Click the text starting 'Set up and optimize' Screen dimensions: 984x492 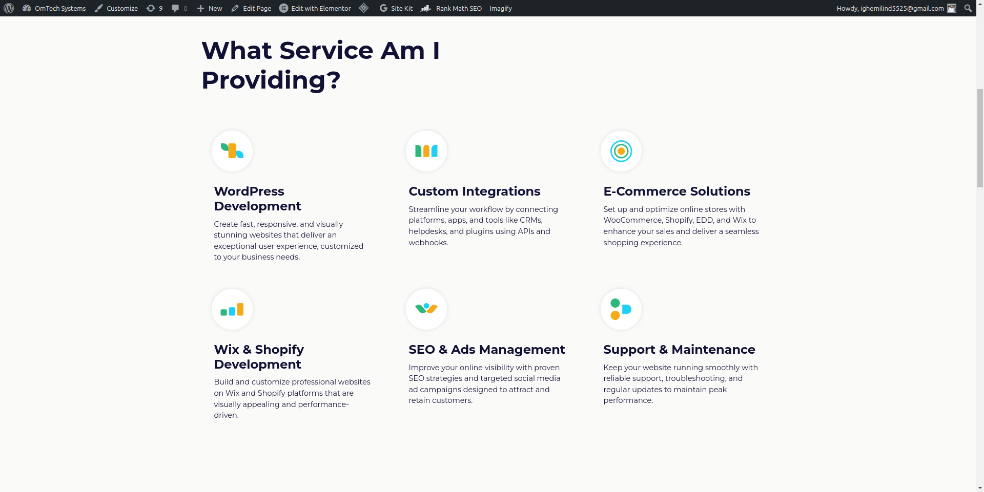681,226
